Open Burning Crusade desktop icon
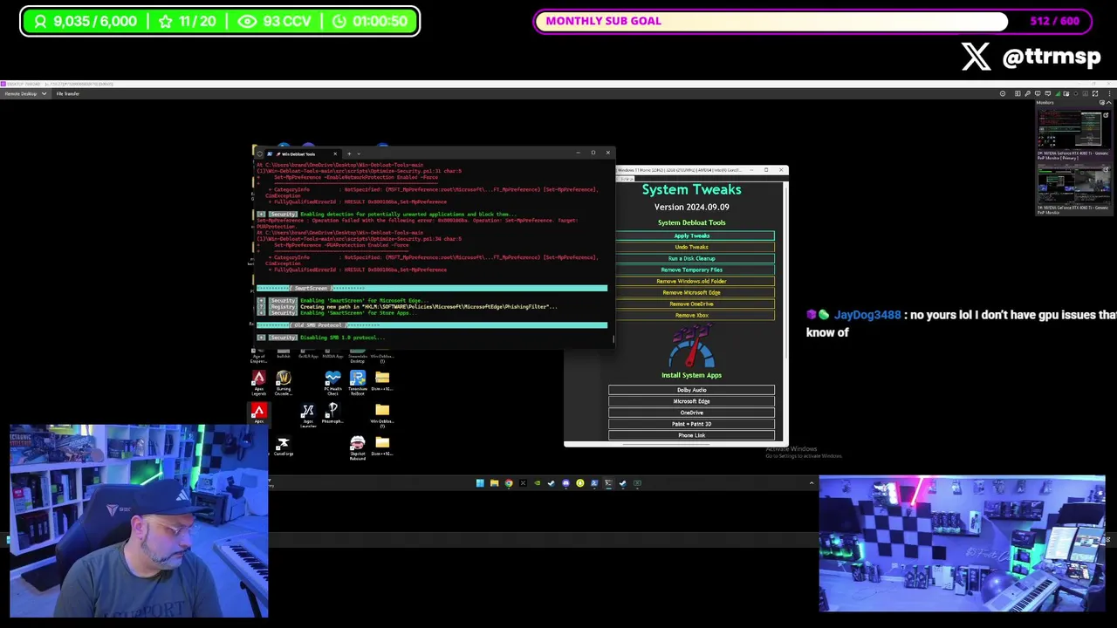The height and width of the screenshot is (628, 1117). (283, 382)
